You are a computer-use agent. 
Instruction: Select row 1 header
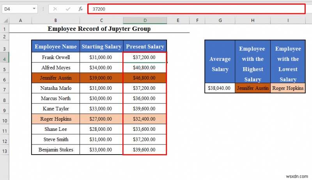pos(4,29)
